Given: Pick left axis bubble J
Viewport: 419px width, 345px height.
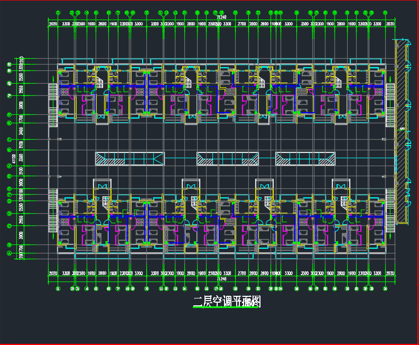Looking at the screenshot, I should pyautogui.click(x=10, y=166).
